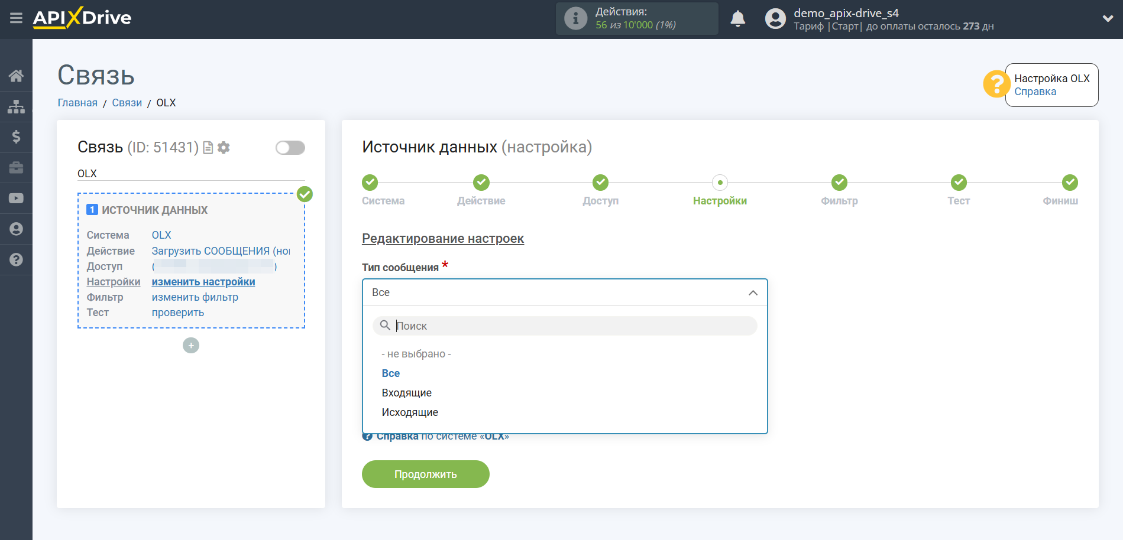Click the Продолжить button
This screenshot has height=540, width=1123.
(x=426, y=474)
